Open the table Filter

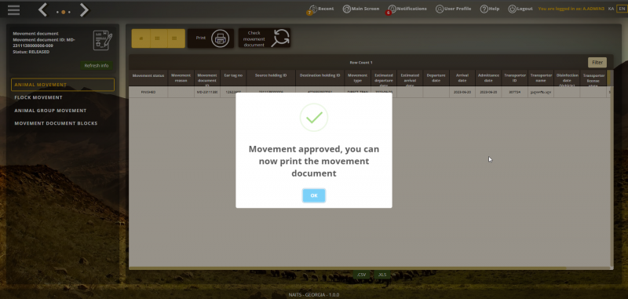[597, 63]
